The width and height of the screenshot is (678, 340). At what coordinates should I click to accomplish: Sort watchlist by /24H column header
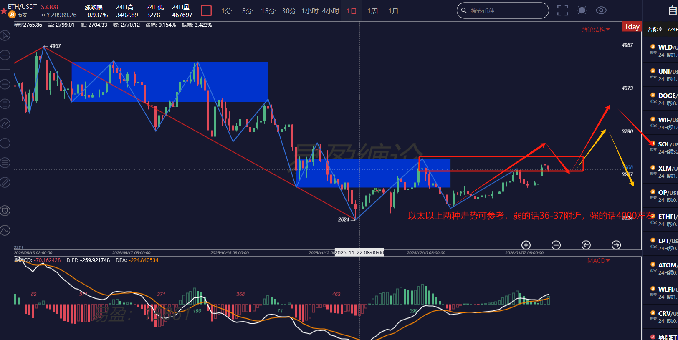pos(673,29)
